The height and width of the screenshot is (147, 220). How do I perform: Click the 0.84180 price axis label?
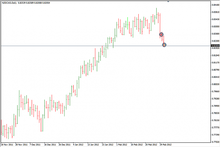[x=215, y=5]
